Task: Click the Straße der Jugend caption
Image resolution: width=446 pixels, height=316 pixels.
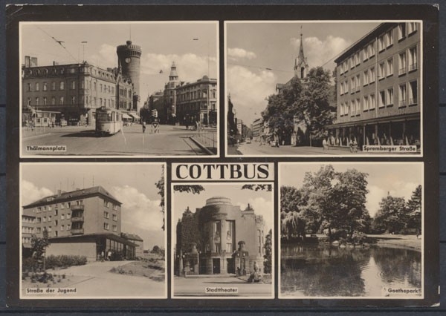Action: point(51,291)
